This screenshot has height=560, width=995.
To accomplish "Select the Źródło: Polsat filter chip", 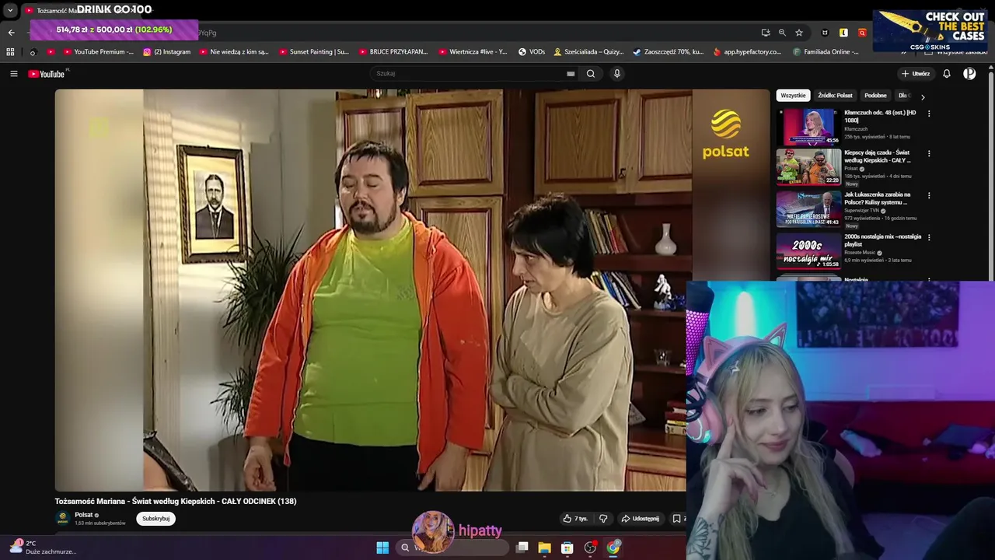I will 835,96.
